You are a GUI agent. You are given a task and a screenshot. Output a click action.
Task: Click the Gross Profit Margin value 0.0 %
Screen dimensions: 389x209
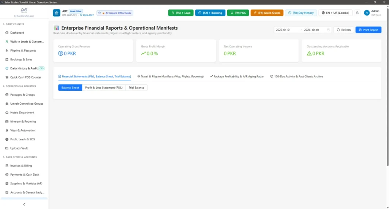(x=152, y=53)
